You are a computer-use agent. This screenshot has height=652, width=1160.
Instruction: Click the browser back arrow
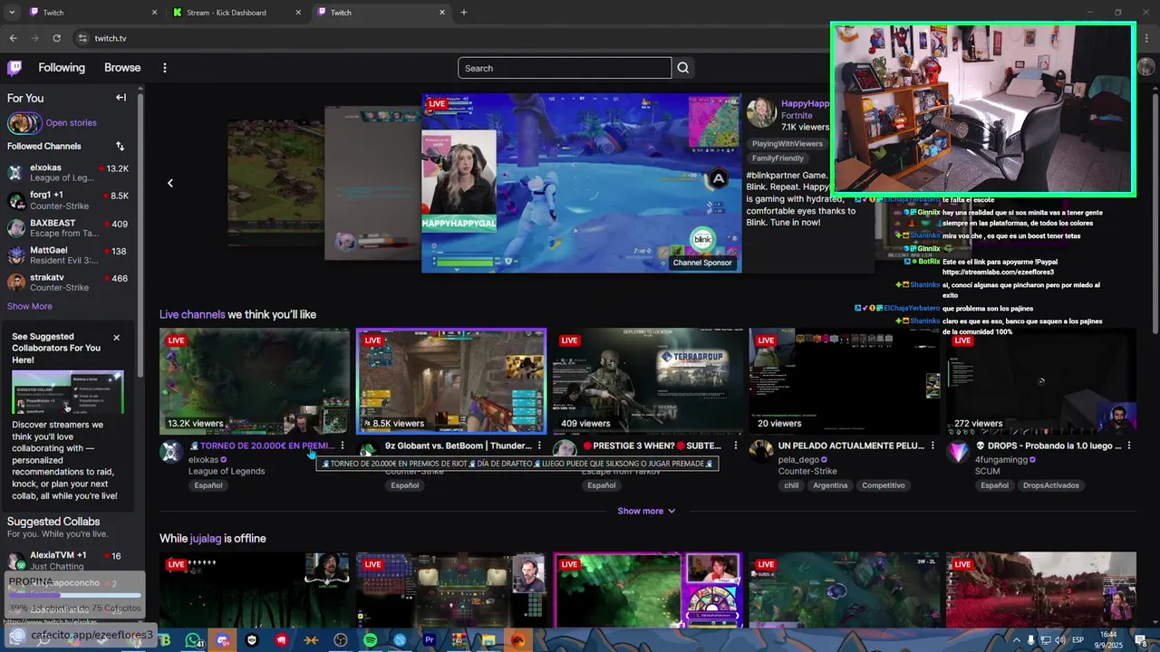click(x=13, y=38)
